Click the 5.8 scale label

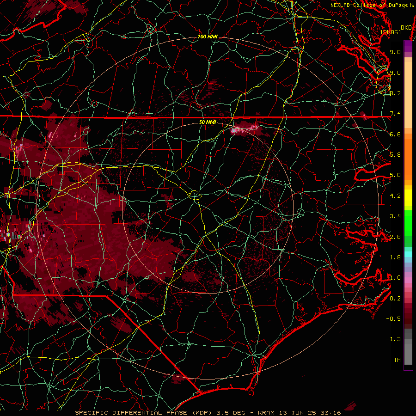[x=395, y=155]
